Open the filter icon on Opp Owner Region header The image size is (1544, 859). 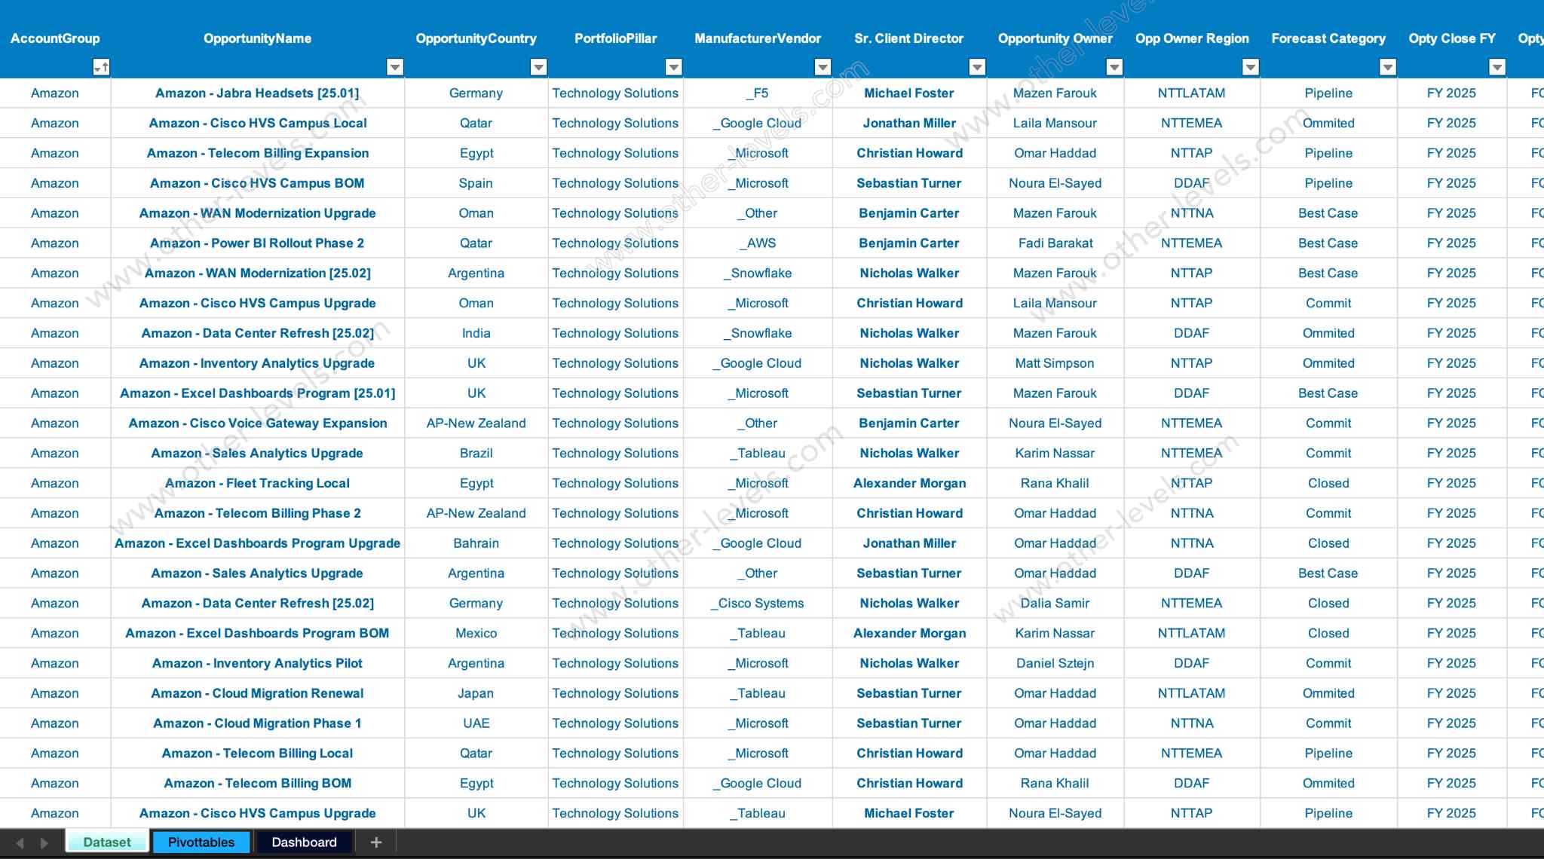(x=1251, y=67)
